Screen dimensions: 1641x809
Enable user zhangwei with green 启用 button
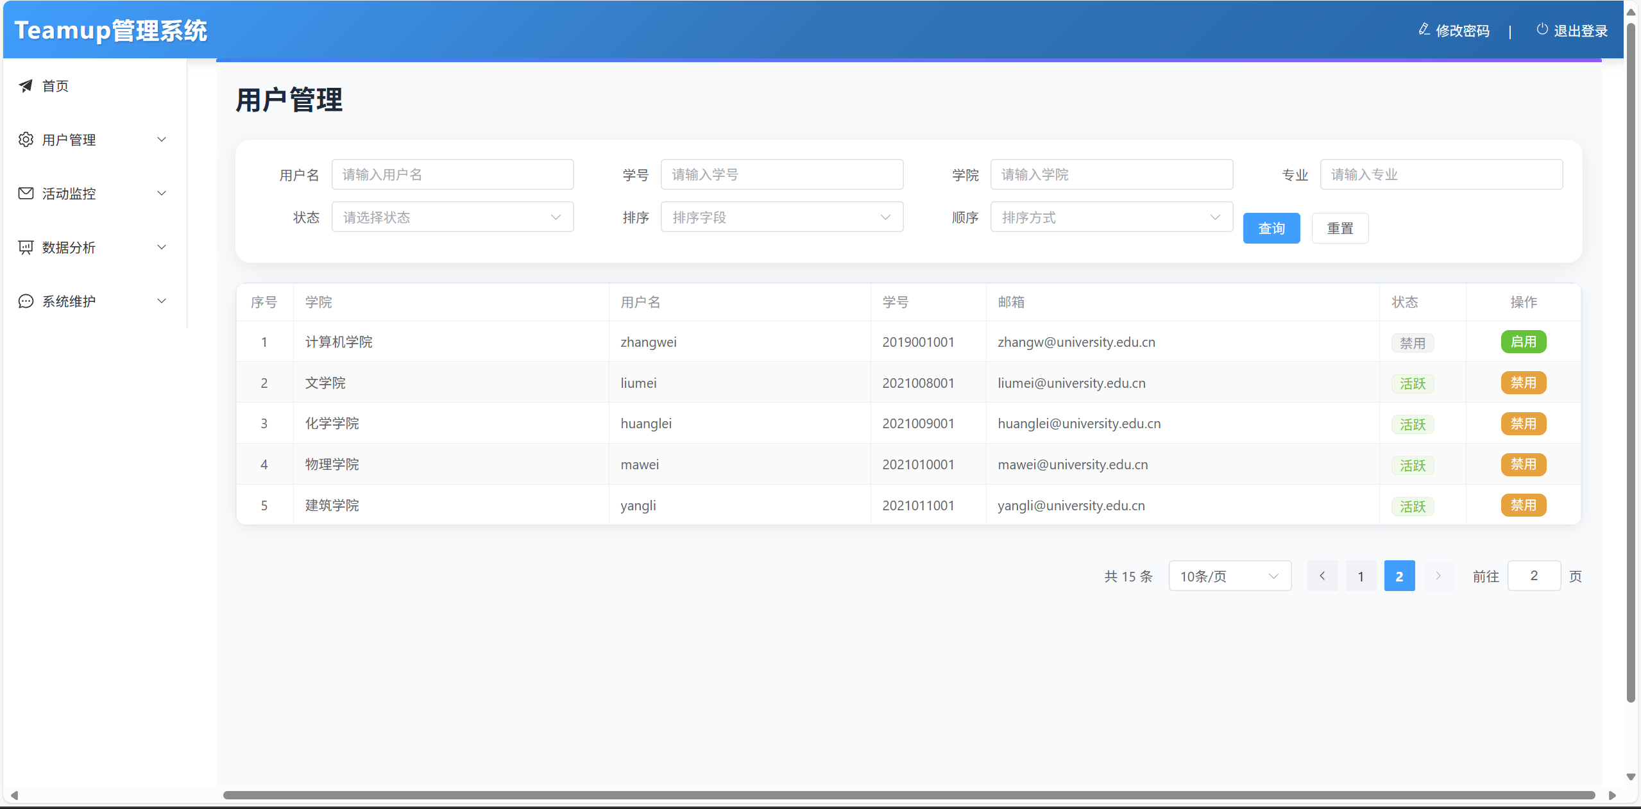[x=1523, y=342]
